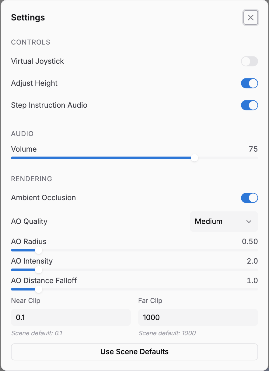Click the Virtual Joystick label

pyautogui.click(x=37, y=61)
